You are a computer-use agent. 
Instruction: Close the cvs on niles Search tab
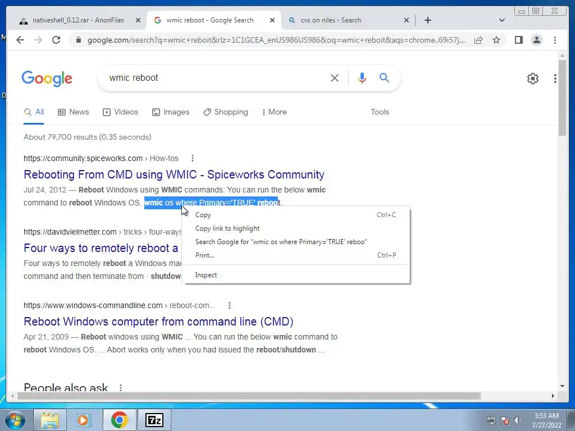click(407, 20)
